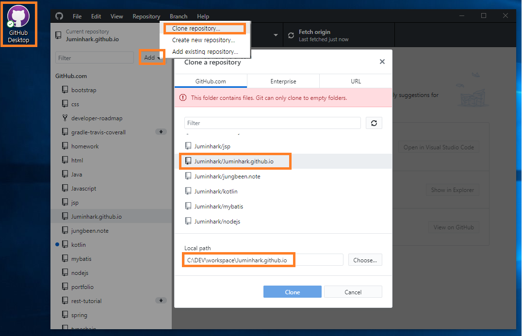Screen dimensions: 522x336
Task: Click the Fetch origin sync icon
Action: pos(291,35)
